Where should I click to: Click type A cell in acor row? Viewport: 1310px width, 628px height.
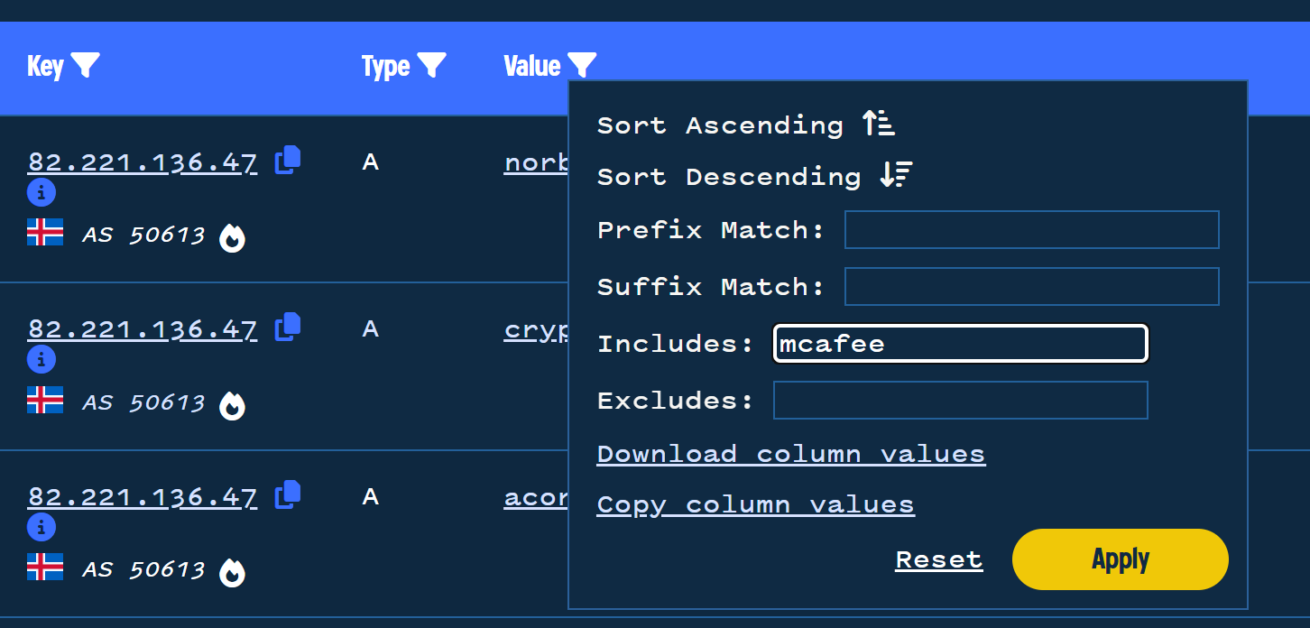coord(370,497)
